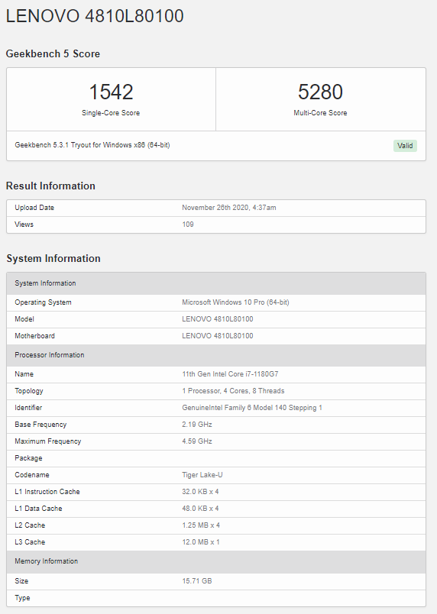
Task: Click the Single-Core Score label
Action: pos(111,113)
